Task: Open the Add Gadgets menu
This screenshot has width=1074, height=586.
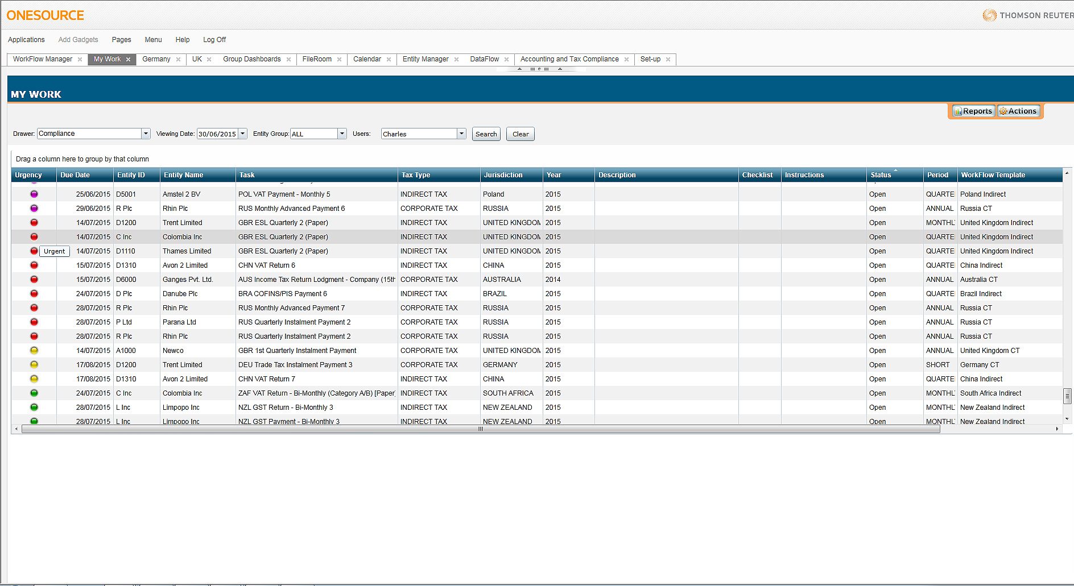Action: 79,40
